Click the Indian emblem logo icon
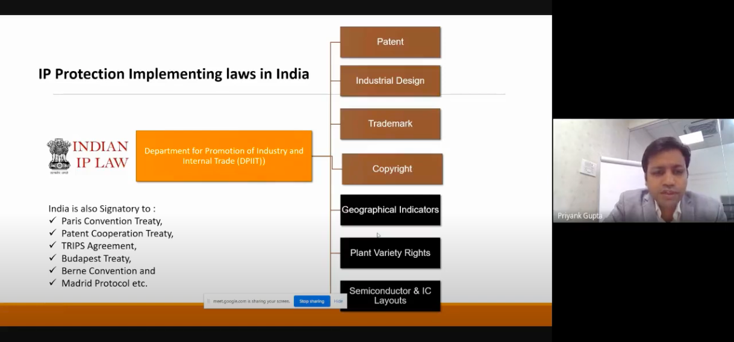The height and width of the screenshot is (342, 734). [x=59, y=155]
